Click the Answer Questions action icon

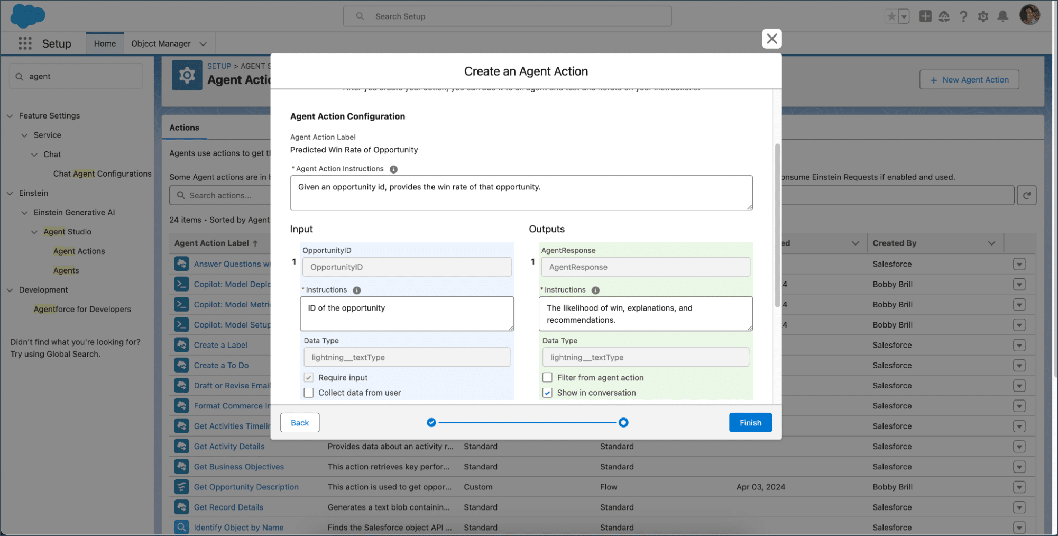click(181, 264)
